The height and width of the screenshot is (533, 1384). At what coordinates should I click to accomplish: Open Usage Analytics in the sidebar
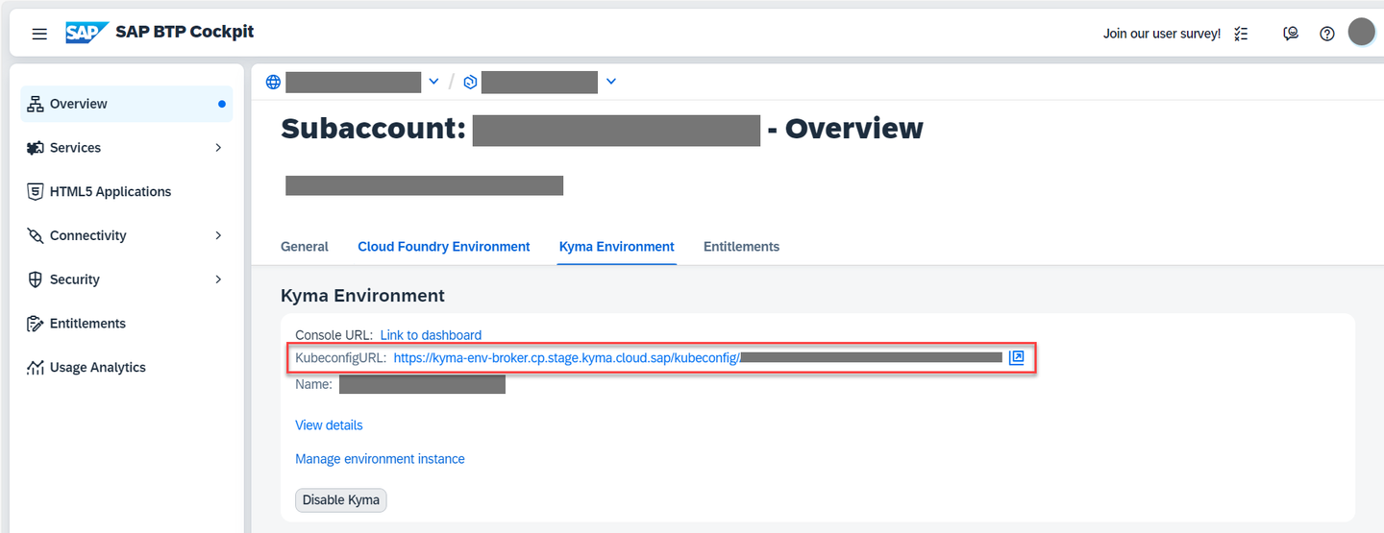[x=127, y=367]
